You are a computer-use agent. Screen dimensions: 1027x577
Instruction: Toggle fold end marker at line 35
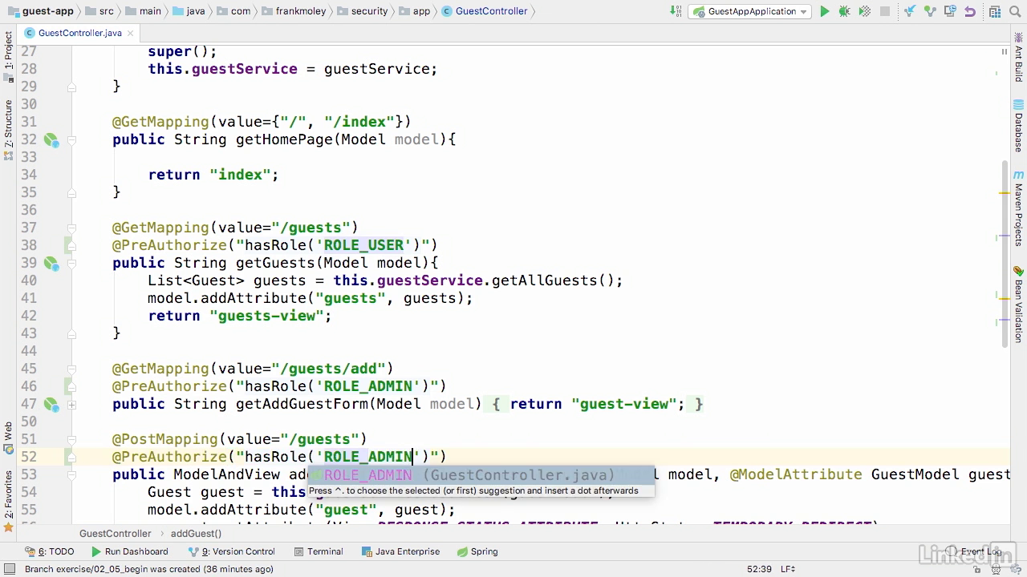(71, 193)
